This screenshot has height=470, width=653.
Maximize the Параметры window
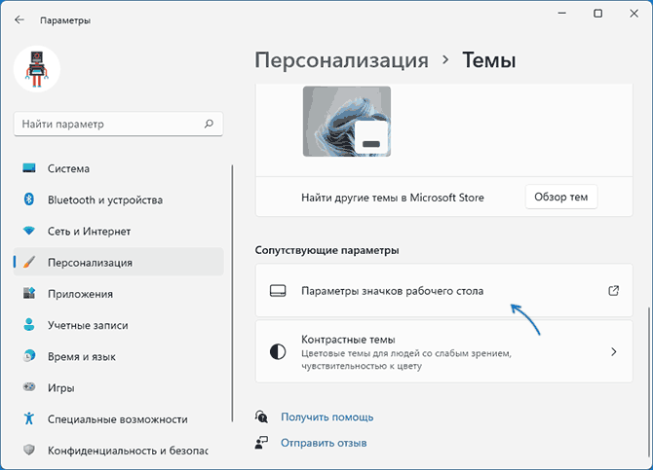597,14
